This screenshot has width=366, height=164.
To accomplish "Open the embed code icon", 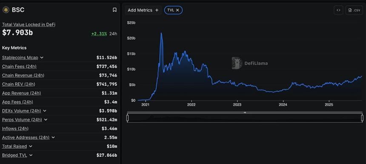I will click(338, 10).
